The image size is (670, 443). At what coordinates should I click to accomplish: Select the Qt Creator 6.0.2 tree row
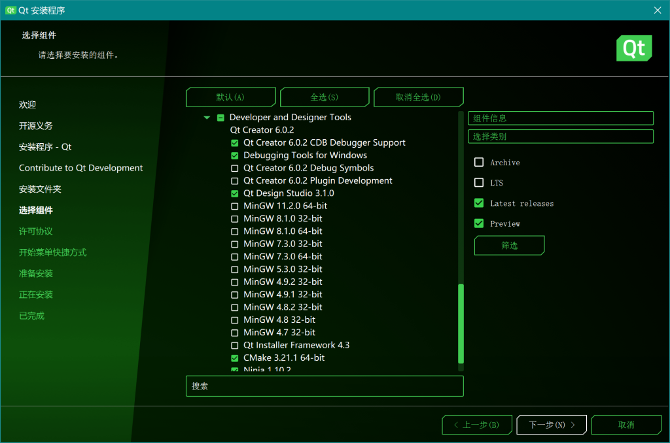tap(262, 130)
